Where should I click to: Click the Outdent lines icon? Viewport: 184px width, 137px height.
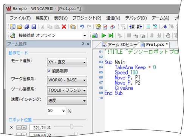click(132, 27)
